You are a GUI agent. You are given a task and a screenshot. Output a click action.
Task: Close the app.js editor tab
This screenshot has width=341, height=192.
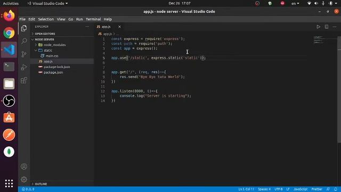119,27
